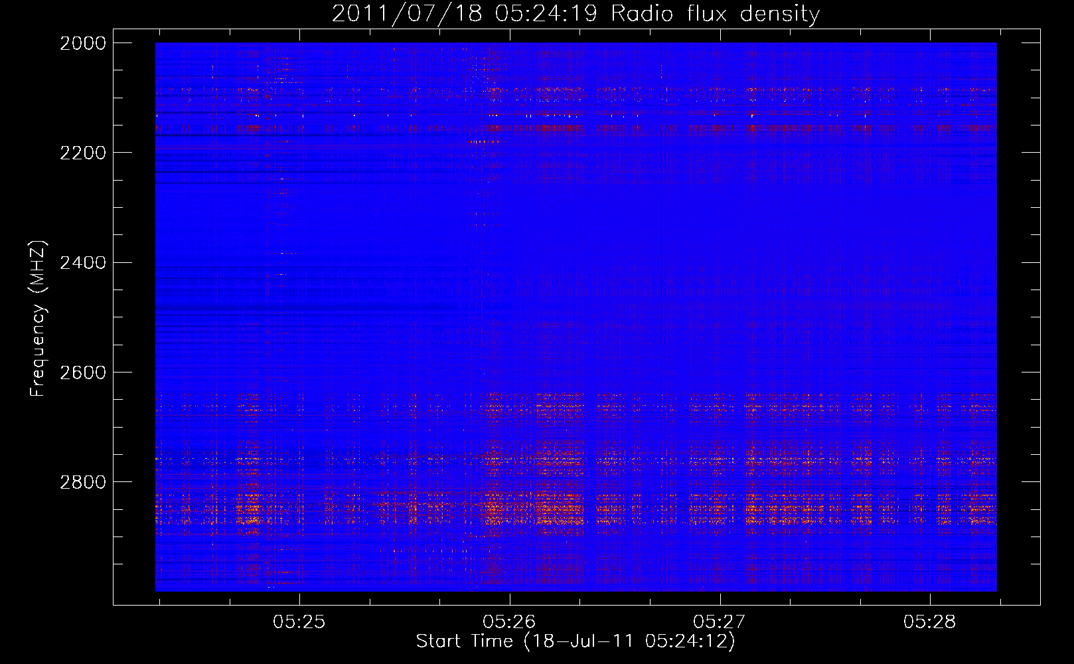Select the 05:25 time axis label
1074x664 pixels.
299,622
